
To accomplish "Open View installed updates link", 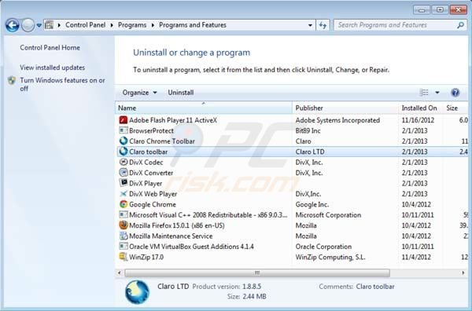I will (x=53, y=68).
